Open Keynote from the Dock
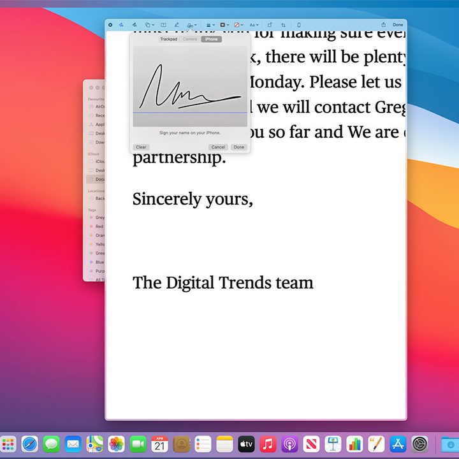The width and height of the screenshot is (459, 459). (333, 444)
